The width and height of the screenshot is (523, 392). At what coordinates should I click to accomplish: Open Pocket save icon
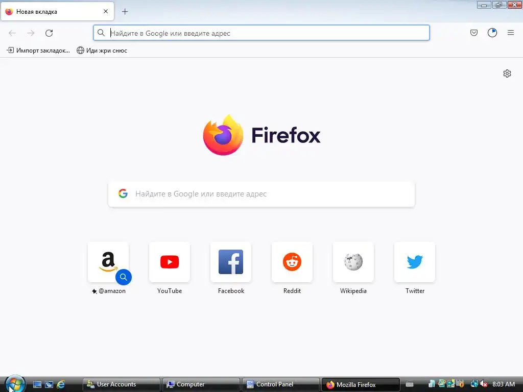[473, 33]
